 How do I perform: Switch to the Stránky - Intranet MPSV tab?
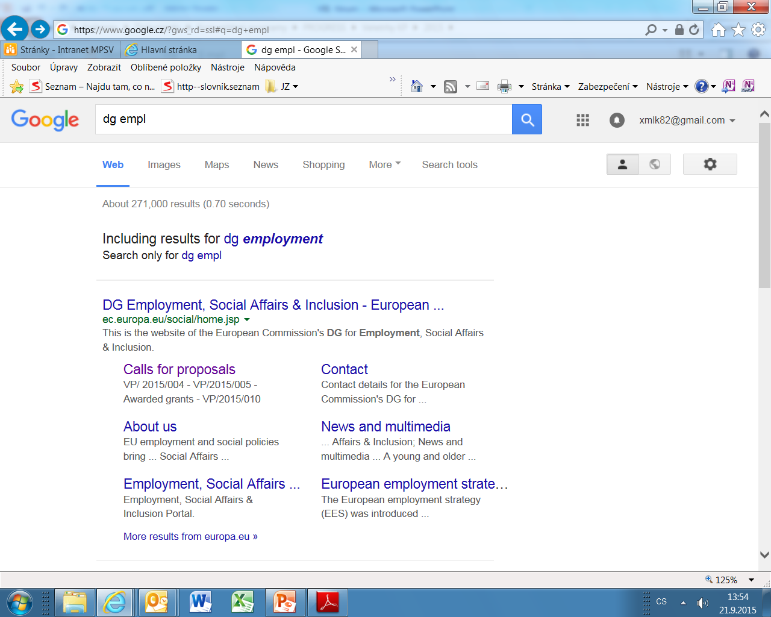pyautogui.click(x=60, y=50)
